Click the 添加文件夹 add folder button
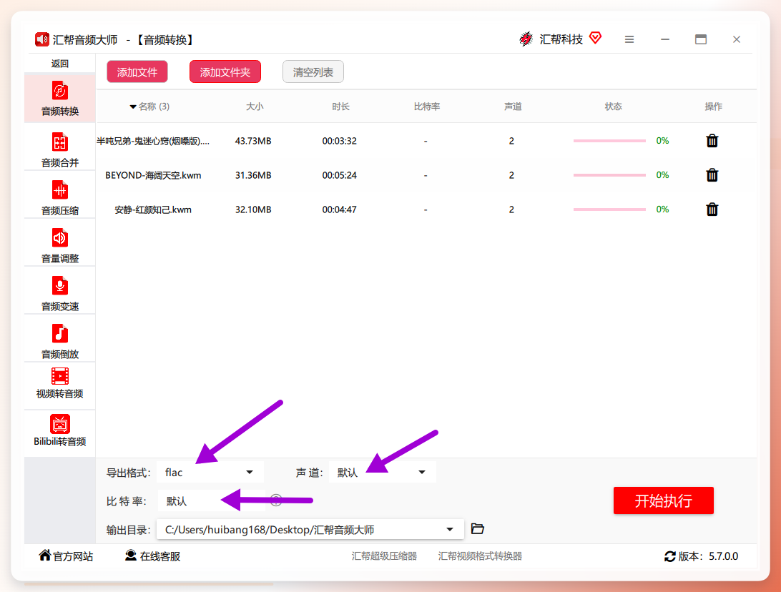The width and height of the screenshot is (781, 592). click(225, 72)
